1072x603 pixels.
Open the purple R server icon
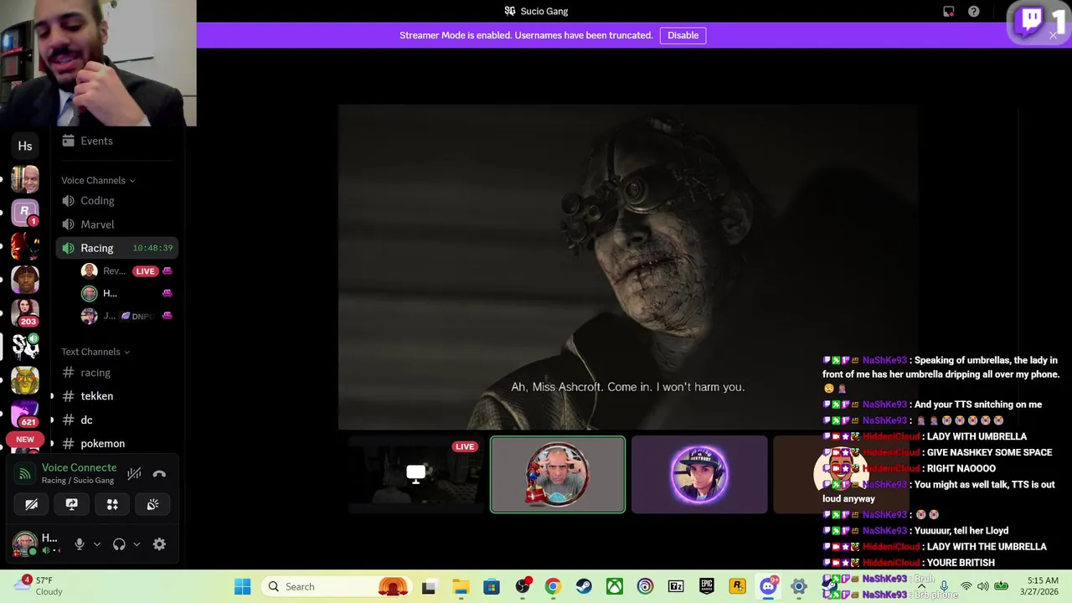pyautogui.click(x=25, y=212)
